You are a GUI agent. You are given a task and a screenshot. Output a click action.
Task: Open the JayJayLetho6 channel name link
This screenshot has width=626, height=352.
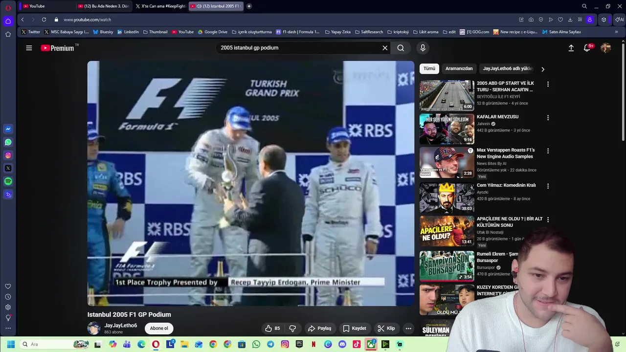click(121, 326)
